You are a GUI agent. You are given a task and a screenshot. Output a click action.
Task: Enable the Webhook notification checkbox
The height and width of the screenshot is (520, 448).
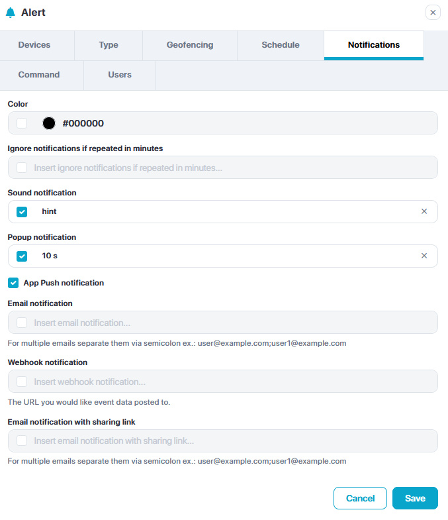[22, 382]
